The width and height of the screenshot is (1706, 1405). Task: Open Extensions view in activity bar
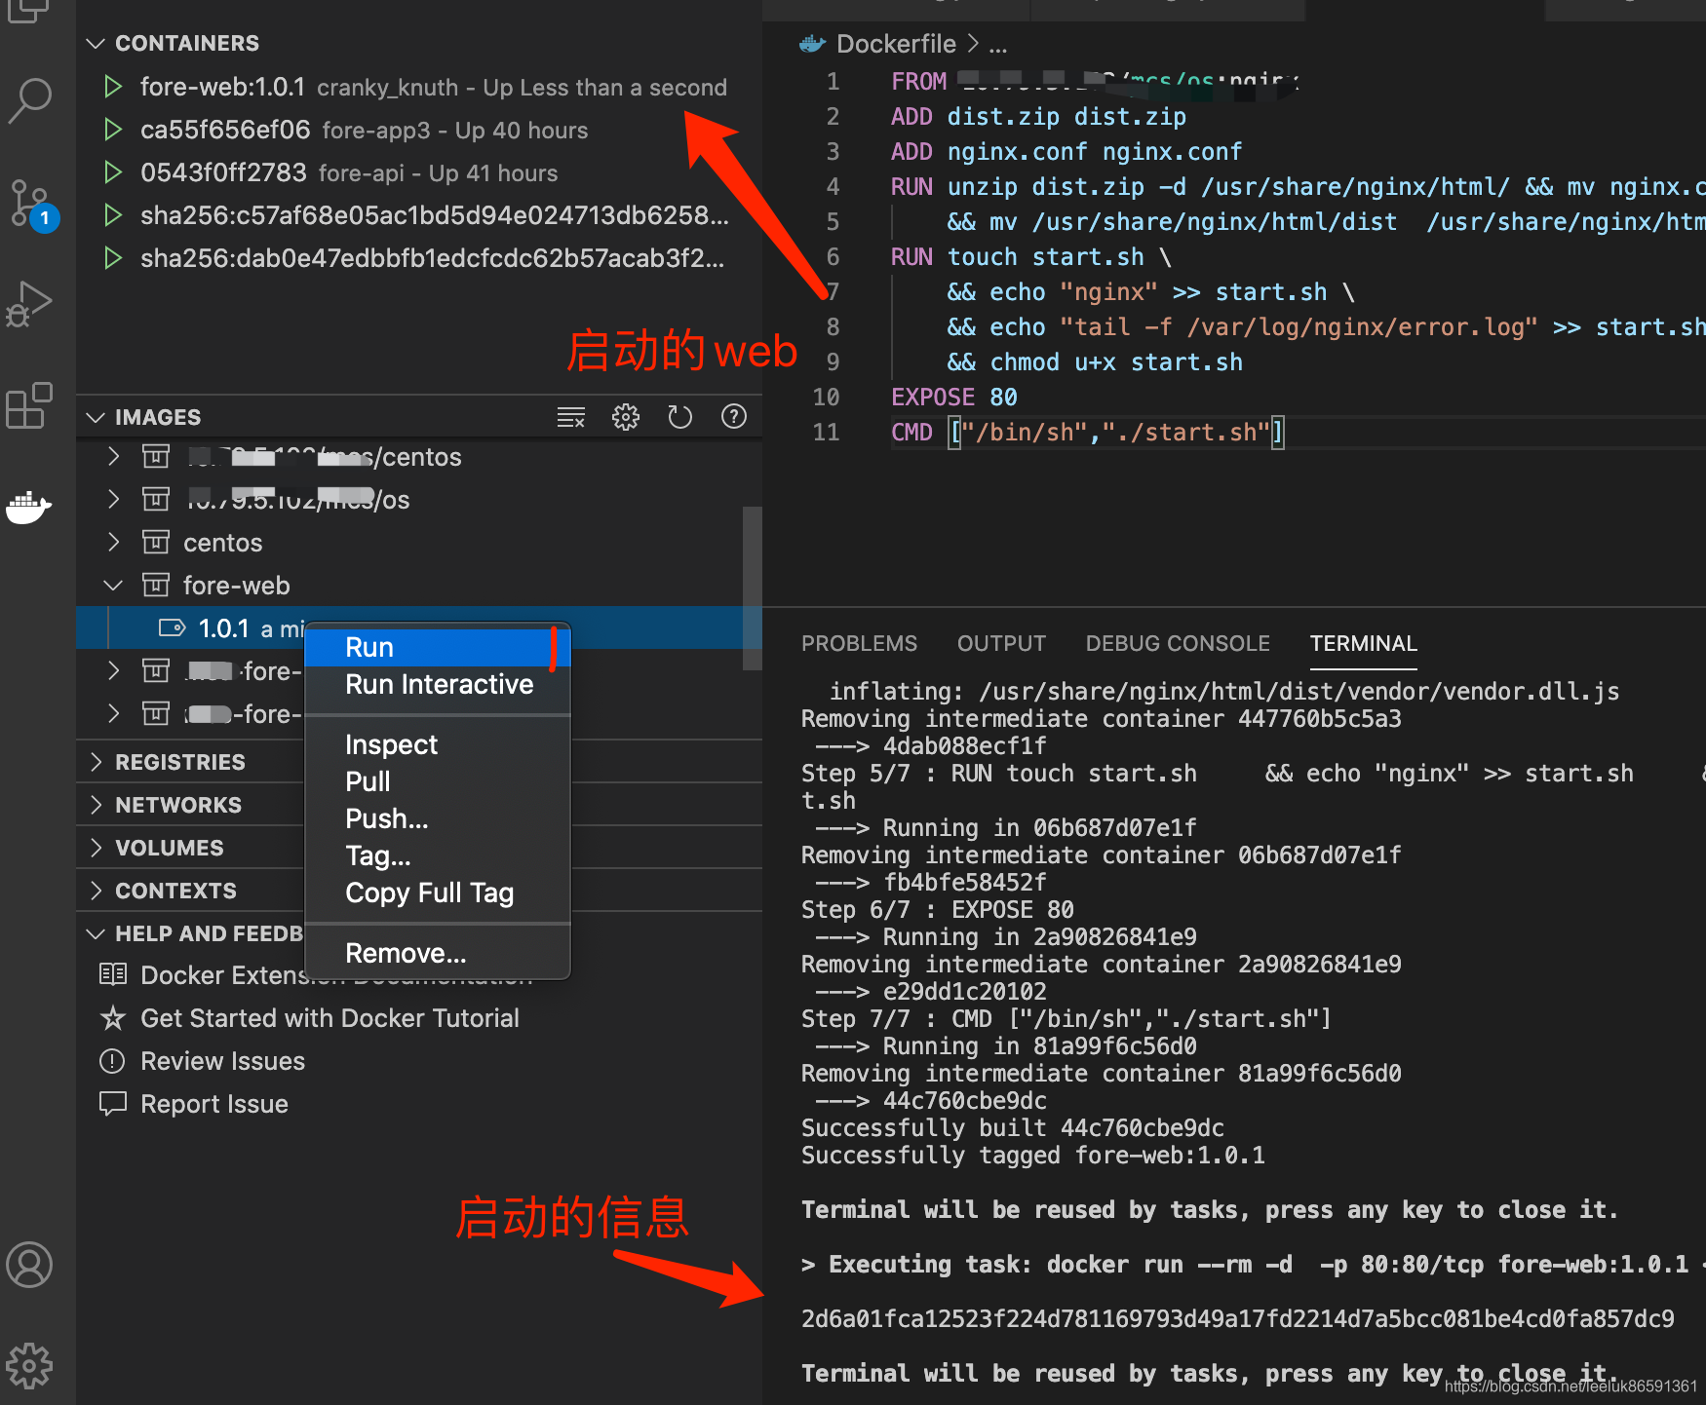[x=29, y=405]
